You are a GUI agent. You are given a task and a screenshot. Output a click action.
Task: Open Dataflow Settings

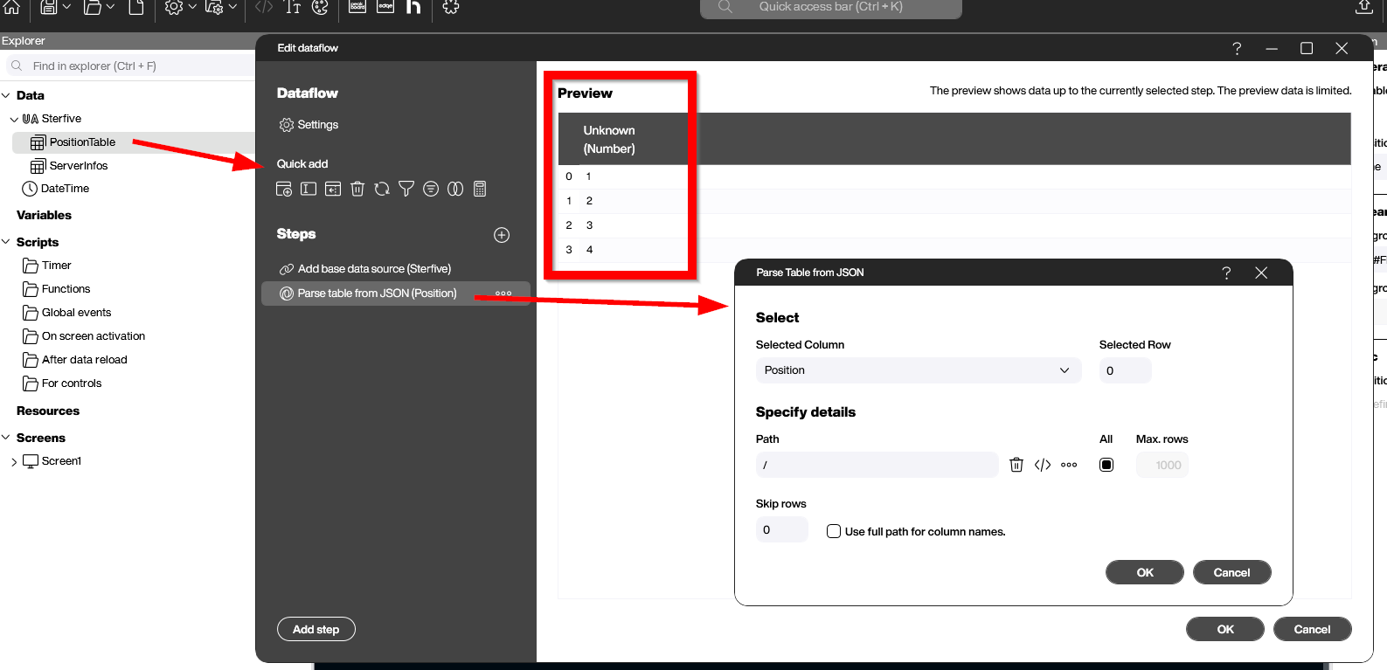309,125
